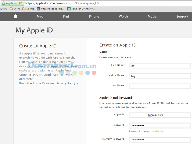Open the iPad navigation item
Image resolution: width=192 pixels, height=144 pixels.
[x=66, y=17]
